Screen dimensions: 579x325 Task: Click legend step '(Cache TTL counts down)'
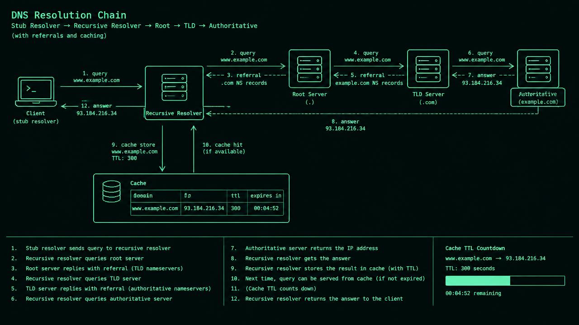pos(281,288)
